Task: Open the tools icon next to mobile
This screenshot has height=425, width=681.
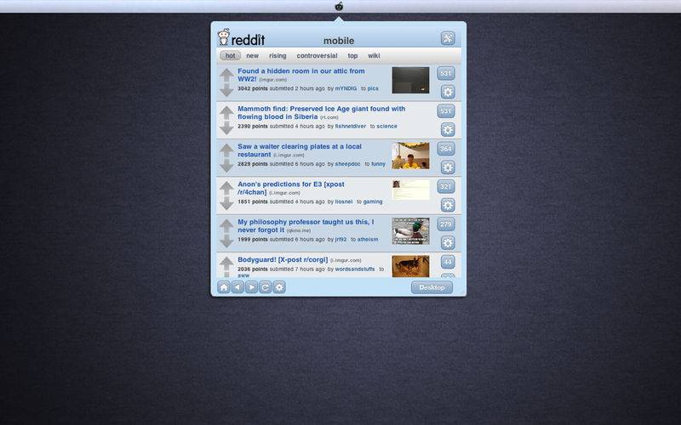Action: point(448,38)
